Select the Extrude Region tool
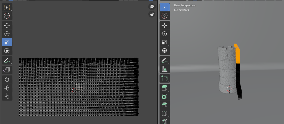This screenshot has width=284, height=124. coord(164,88)
